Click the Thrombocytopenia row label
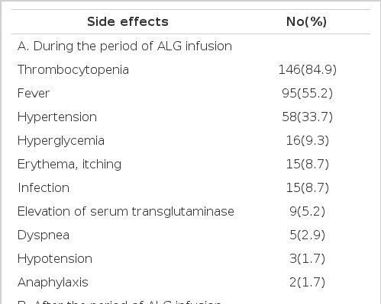 coord(73,70)
